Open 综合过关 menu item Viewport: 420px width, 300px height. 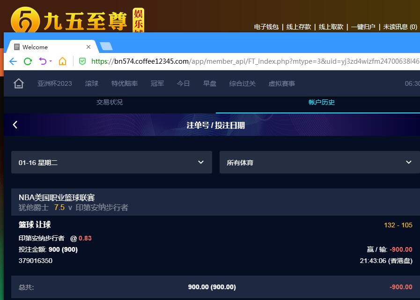[242, 83]
